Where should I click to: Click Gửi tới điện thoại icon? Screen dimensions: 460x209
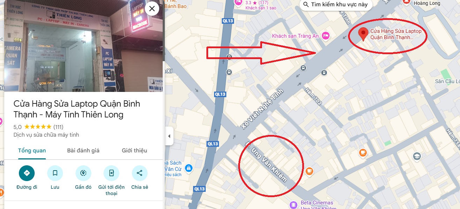coord(111,173)
